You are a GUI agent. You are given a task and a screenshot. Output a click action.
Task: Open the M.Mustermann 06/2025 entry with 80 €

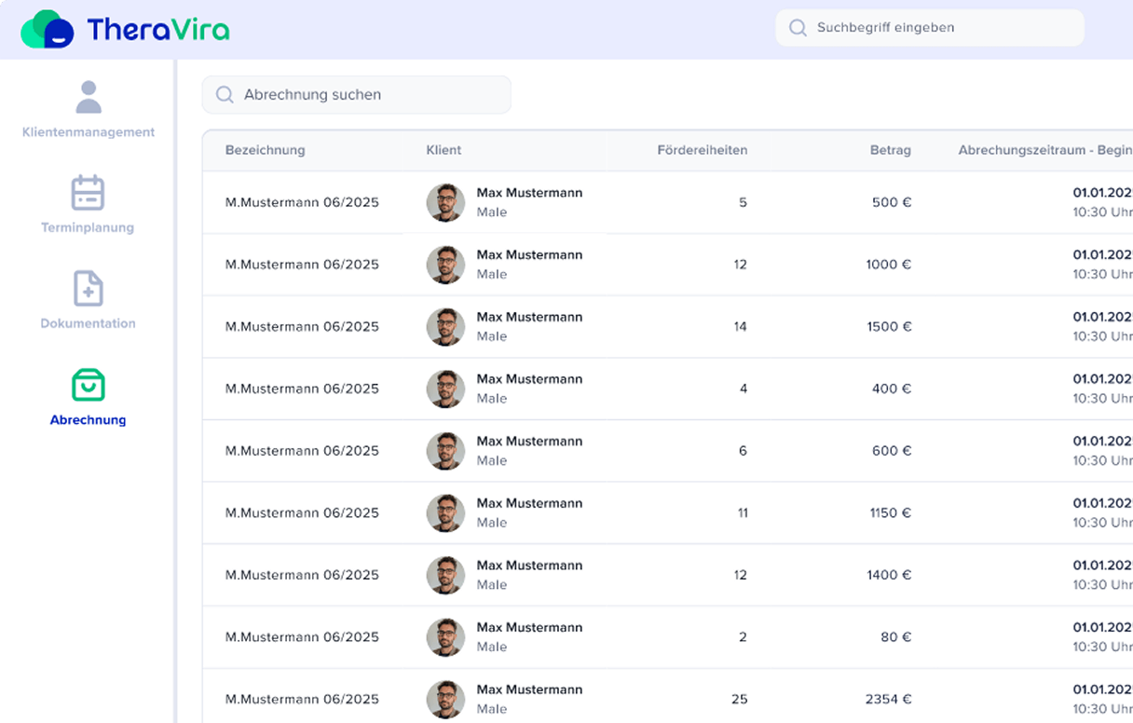302,637
